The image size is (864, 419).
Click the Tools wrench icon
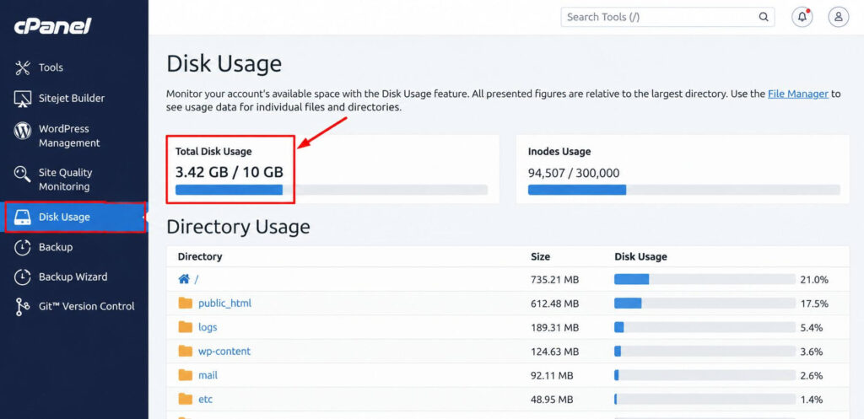coord(23,67)
